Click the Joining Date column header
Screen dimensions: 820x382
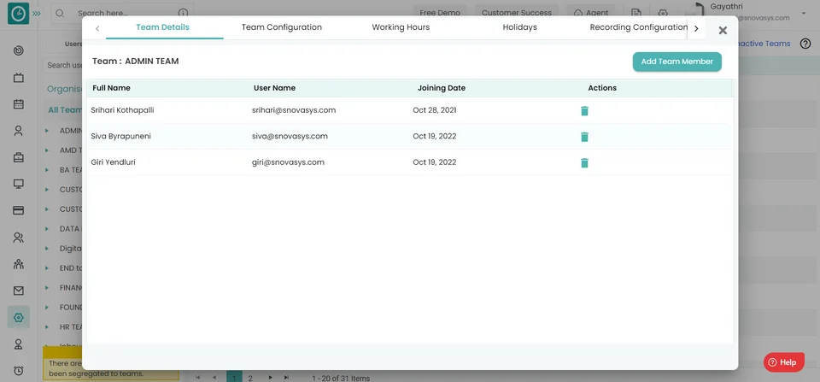442,88
